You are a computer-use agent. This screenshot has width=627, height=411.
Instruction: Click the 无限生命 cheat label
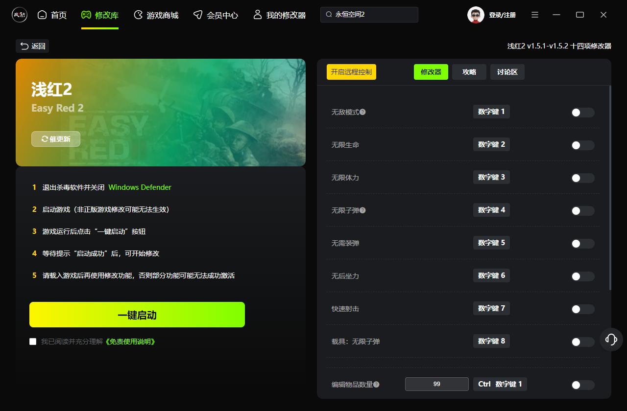pyautogui.click(x=345, y=145)
